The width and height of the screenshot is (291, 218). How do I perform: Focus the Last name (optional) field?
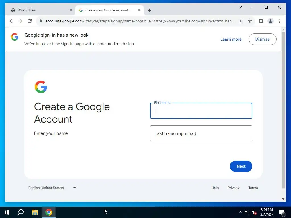pos(201,133)
